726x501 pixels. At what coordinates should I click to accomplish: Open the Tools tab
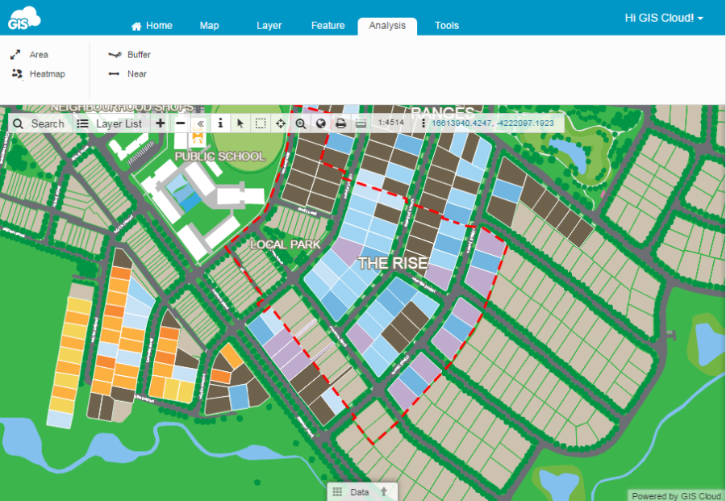tap(447, 26)
